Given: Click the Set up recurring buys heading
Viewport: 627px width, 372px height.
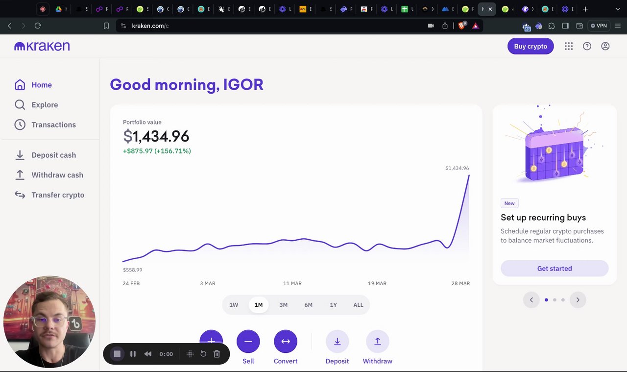Looking at the screenshot, I should tap(543, 218).
